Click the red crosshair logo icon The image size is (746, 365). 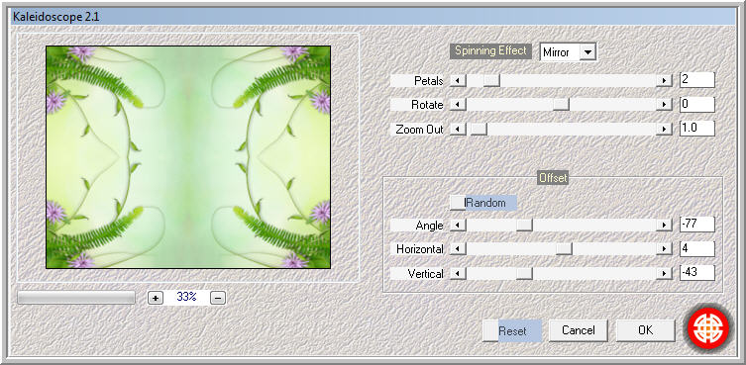point(708,328)
